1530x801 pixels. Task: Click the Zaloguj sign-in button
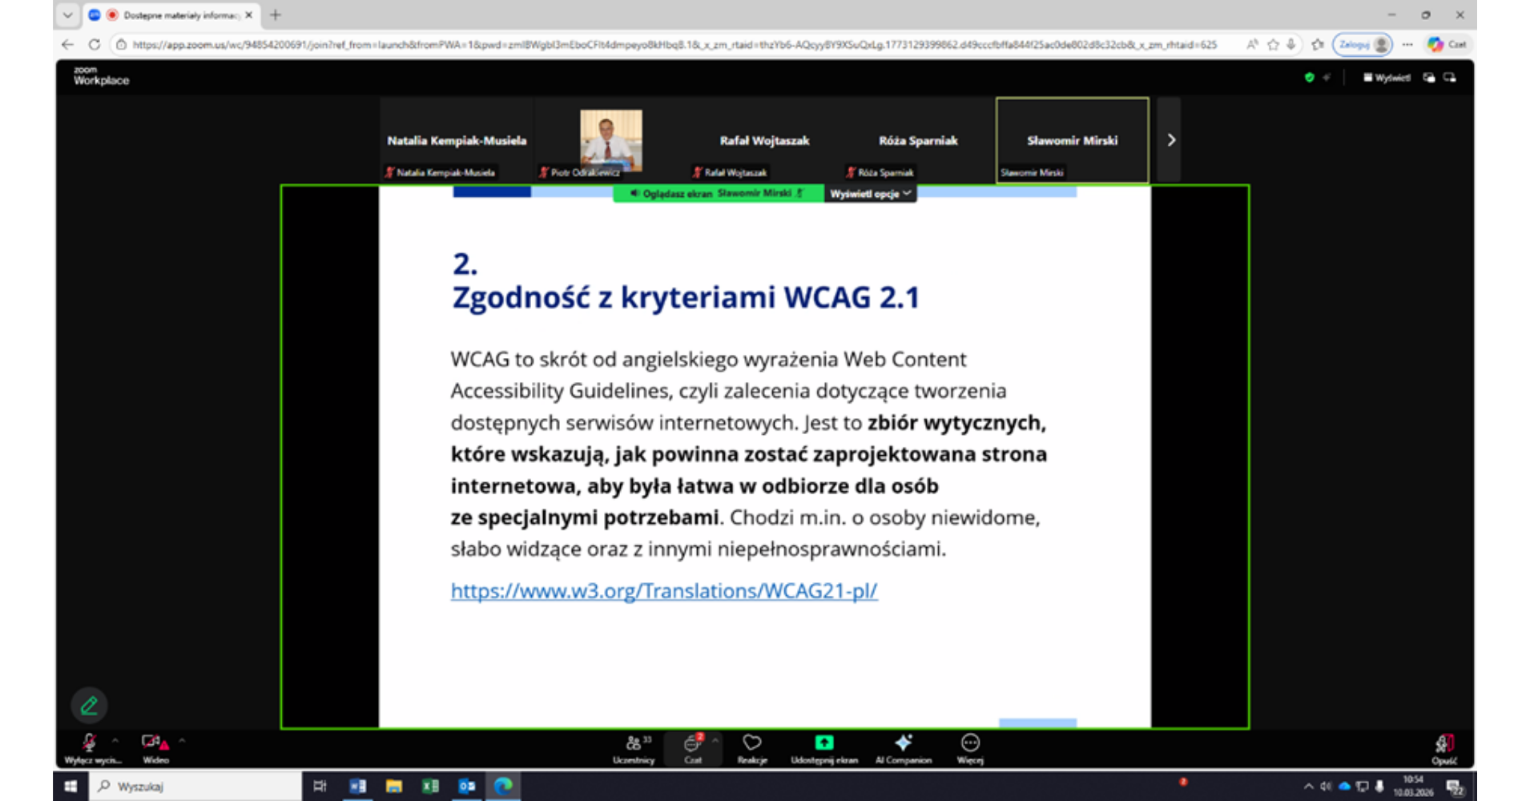click(1362, 45)
